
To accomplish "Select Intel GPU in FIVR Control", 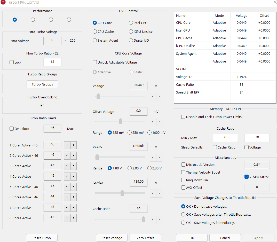I will point(138,23).
